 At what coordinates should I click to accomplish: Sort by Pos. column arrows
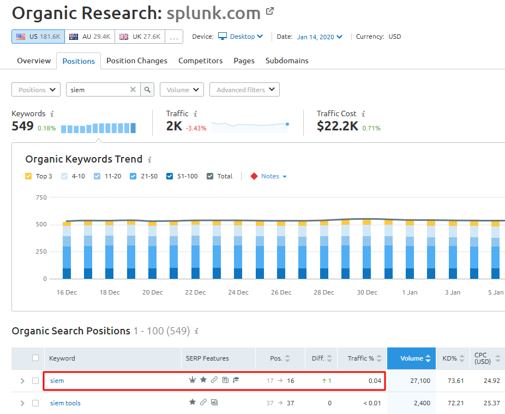click(287, 358)
